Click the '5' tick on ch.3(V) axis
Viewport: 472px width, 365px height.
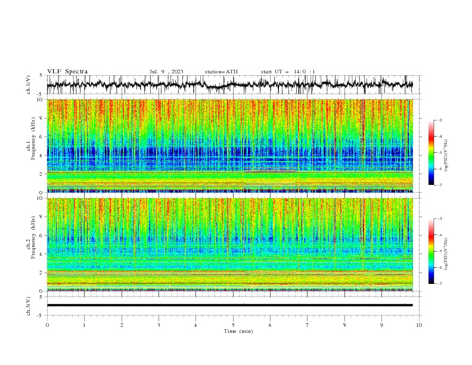coord(42,297)
